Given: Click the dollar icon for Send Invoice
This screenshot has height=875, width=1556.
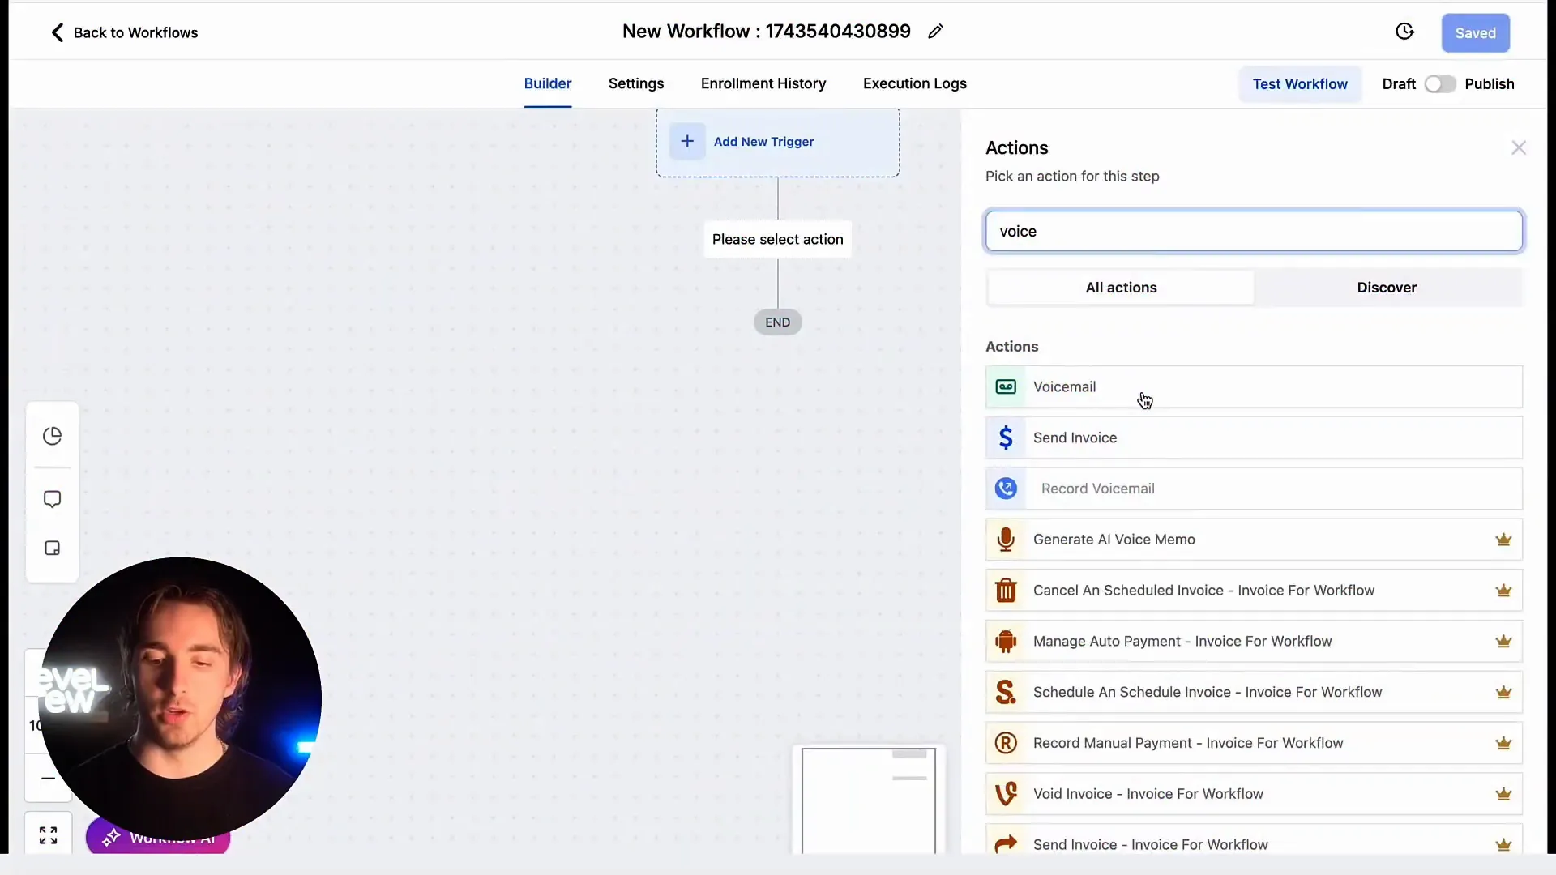Looking at the screenshot, I should 1006,437.
